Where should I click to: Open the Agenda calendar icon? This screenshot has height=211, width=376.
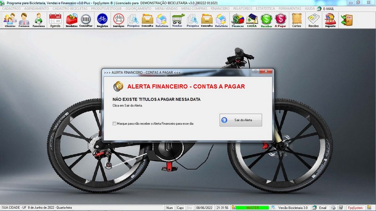click(x=55, y=20)
